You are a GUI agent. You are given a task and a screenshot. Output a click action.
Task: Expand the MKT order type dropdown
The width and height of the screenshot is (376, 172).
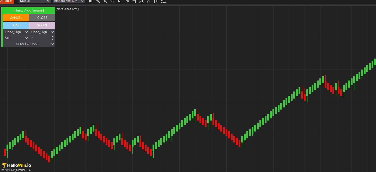(x=16, y=38)
